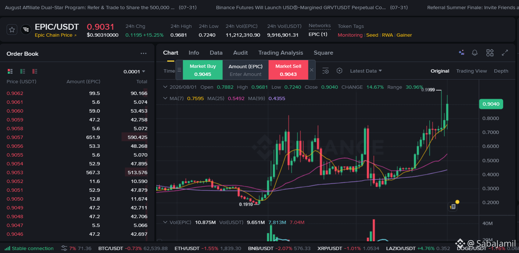
Task: Click the news note icon on chart
Action: pos(453,207)
